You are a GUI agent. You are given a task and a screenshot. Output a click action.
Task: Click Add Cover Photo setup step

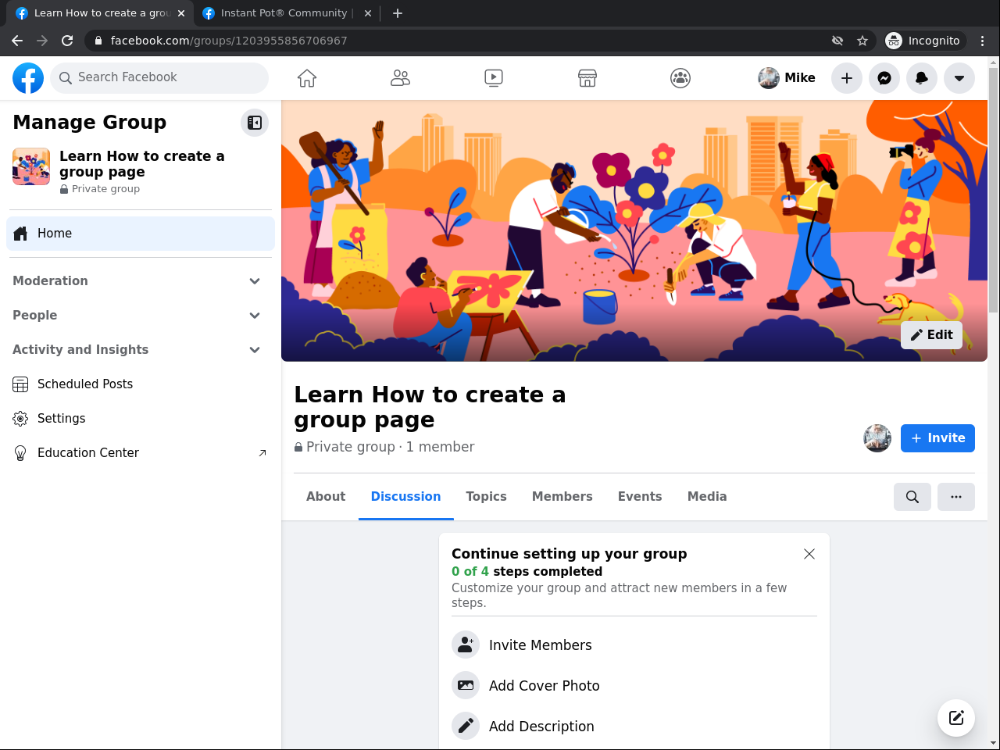click(634, 686)
